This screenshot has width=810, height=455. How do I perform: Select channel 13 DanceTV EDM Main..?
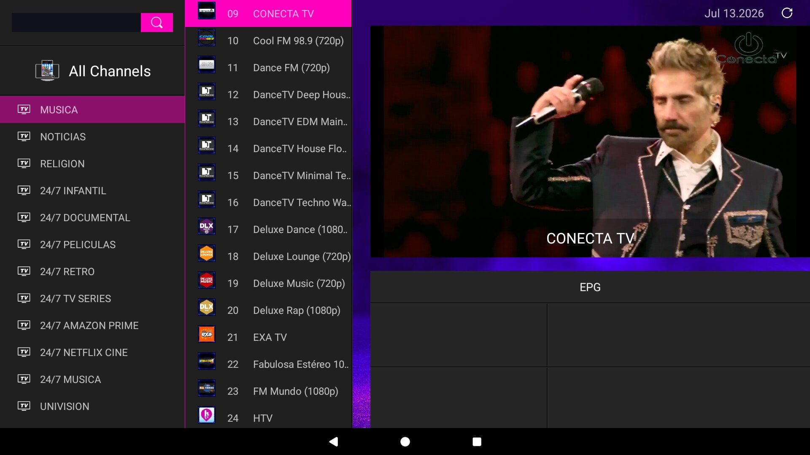click(268, 121)
